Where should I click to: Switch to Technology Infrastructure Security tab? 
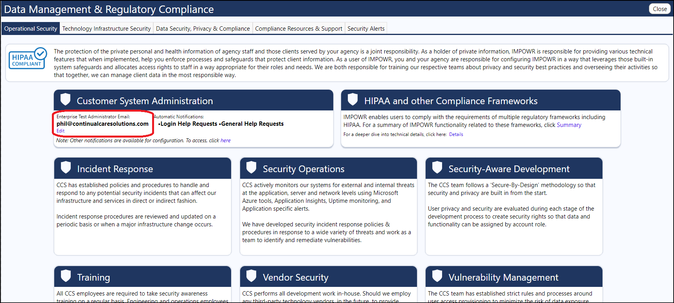coord(107,28)
